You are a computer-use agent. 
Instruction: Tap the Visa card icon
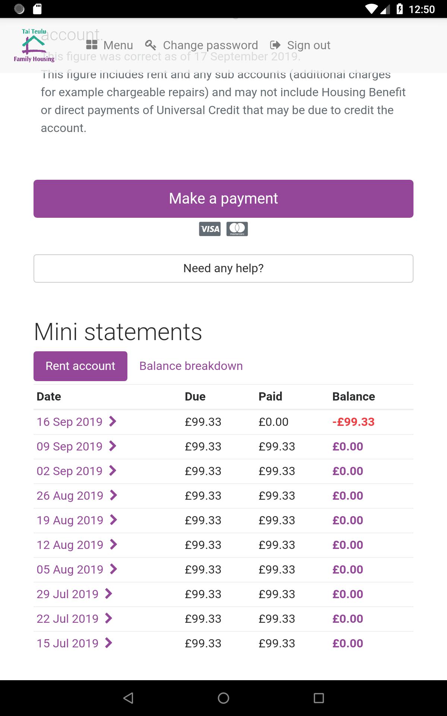tap(210, 229)
